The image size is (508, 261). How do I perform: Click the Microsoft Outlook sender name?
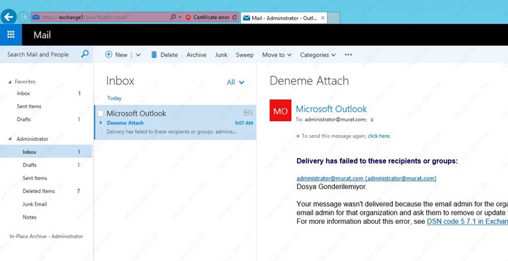(332, 109)
